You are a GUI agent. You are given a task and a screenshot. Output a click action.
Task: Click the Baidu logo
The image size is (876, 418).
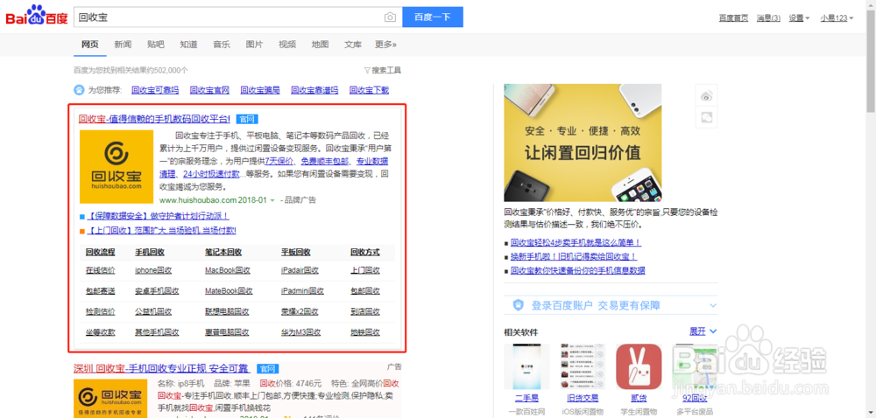(36, 16)
